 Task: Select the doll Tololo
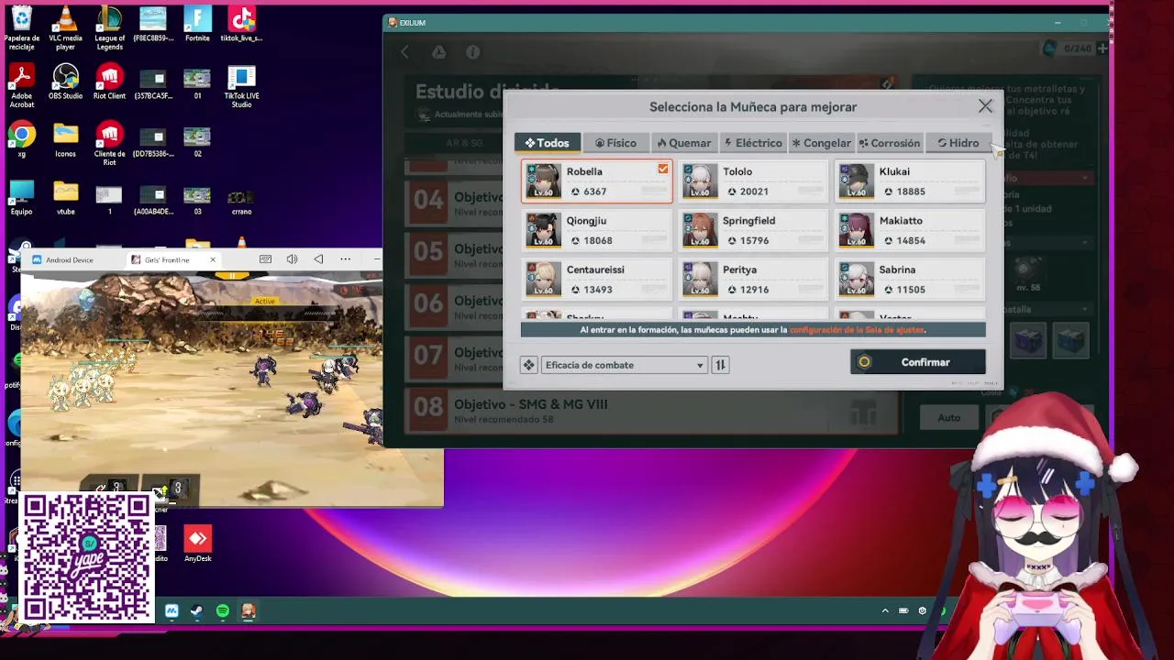click(x=753, y=181)
